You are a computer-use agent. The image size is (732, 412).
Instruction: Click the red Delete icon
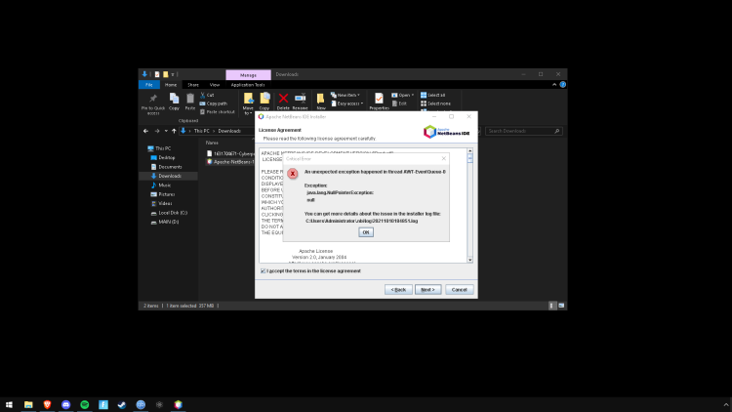tap(283, 98)
